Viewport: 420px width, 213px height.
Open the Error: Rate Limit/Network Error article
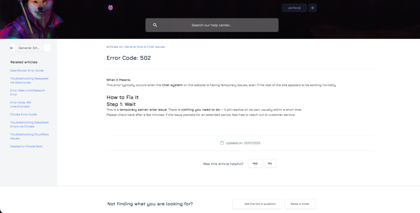pyautogui.click(x=27, y=92)
